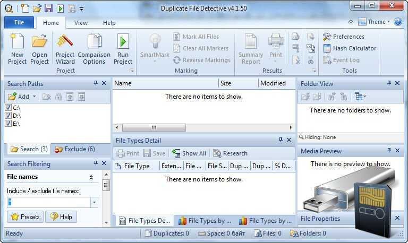This screenshot has width=408, height=243.
Task: Uncheck the D:\ search path
Action: pyautogui.click(x=8, y=115)
